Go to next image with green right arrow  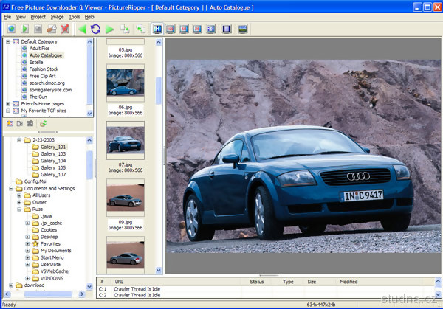coord(110,29)
